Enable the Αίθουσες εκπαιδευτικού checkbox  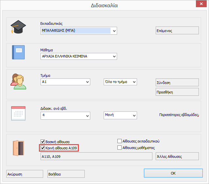[x=119, y=141]
